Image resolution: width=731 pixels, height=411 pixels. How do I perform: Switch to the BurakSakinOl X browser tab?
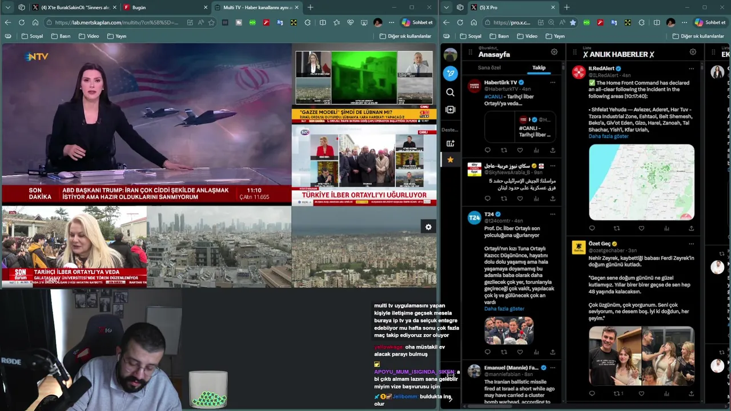coord(75,7)
